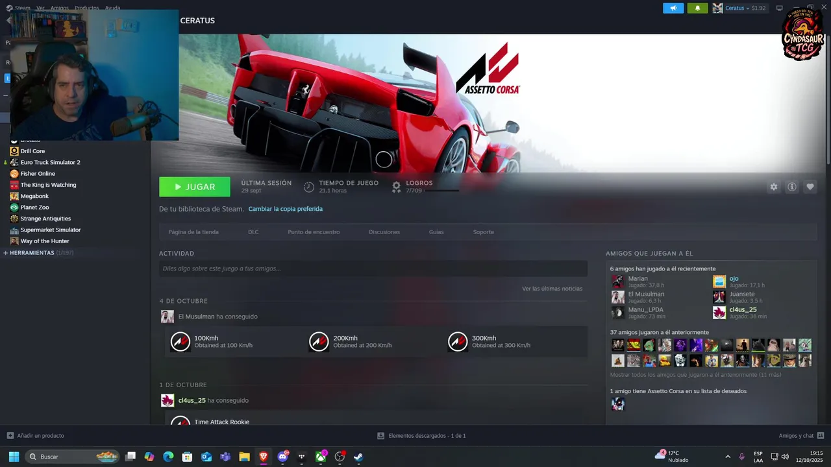831x467 pixels.
Task: Open Xbox app from taskbar
Action: (x=321, y=457)
